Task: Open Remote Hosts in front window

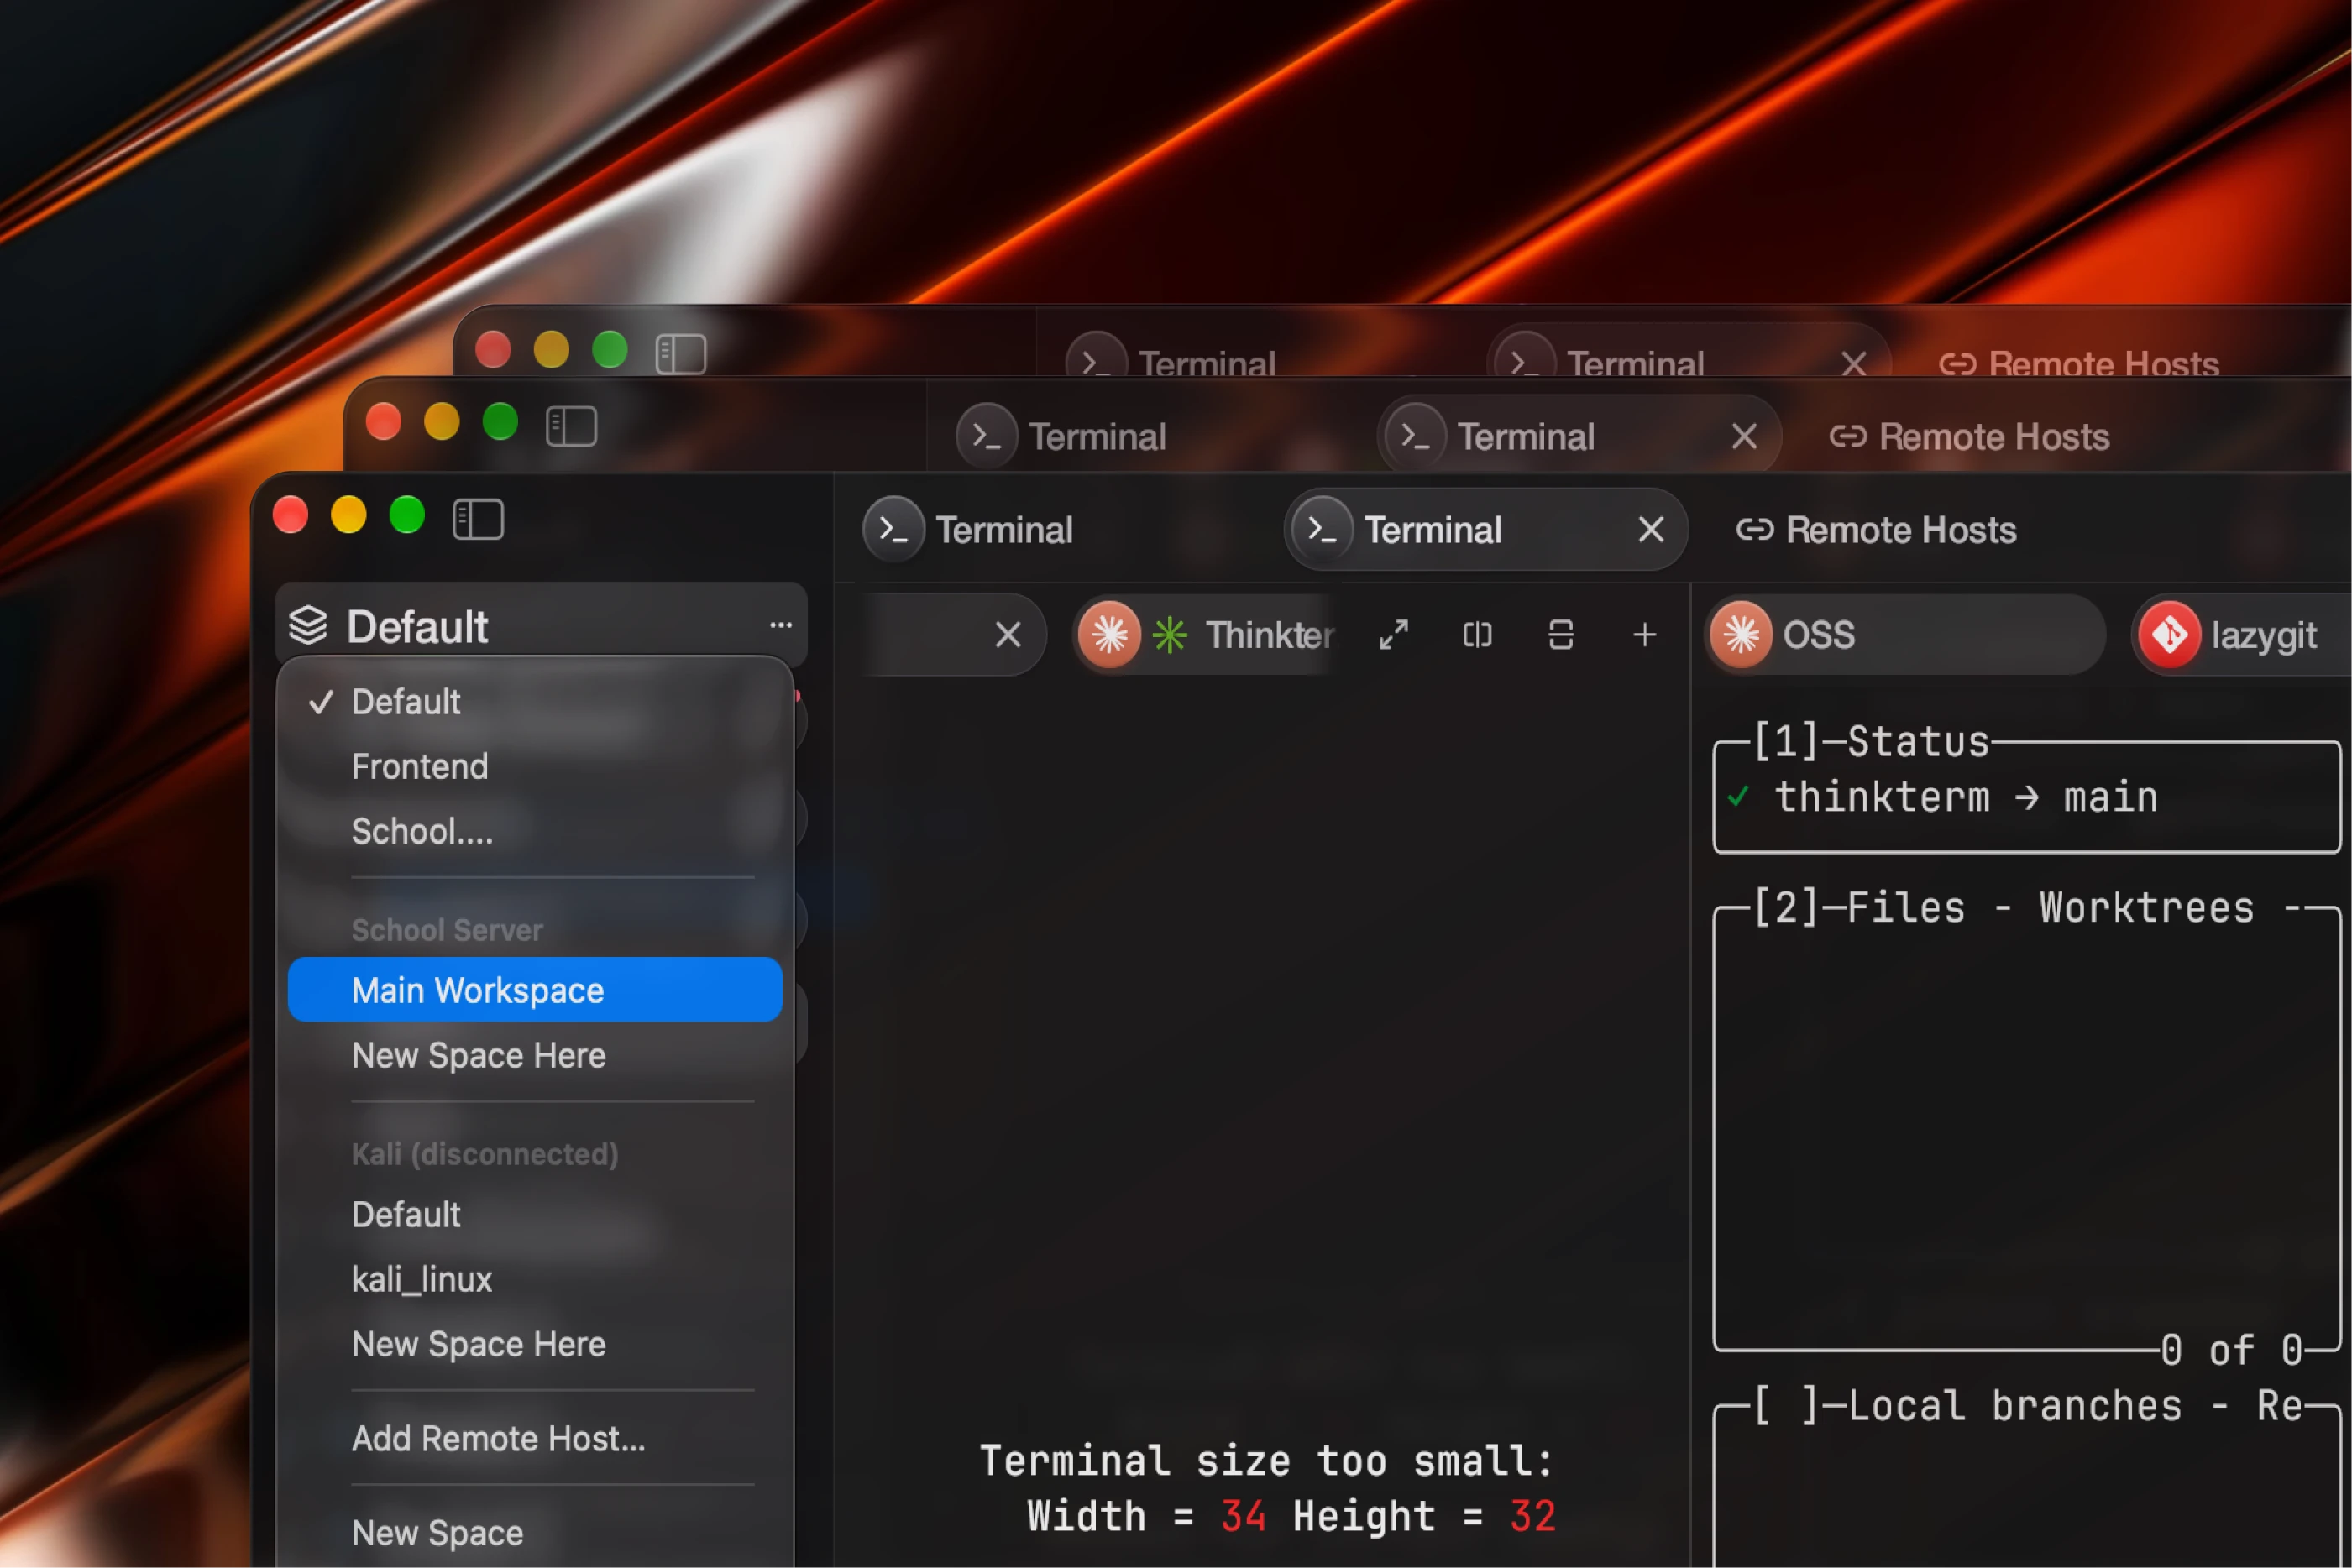Action: 1876,529
